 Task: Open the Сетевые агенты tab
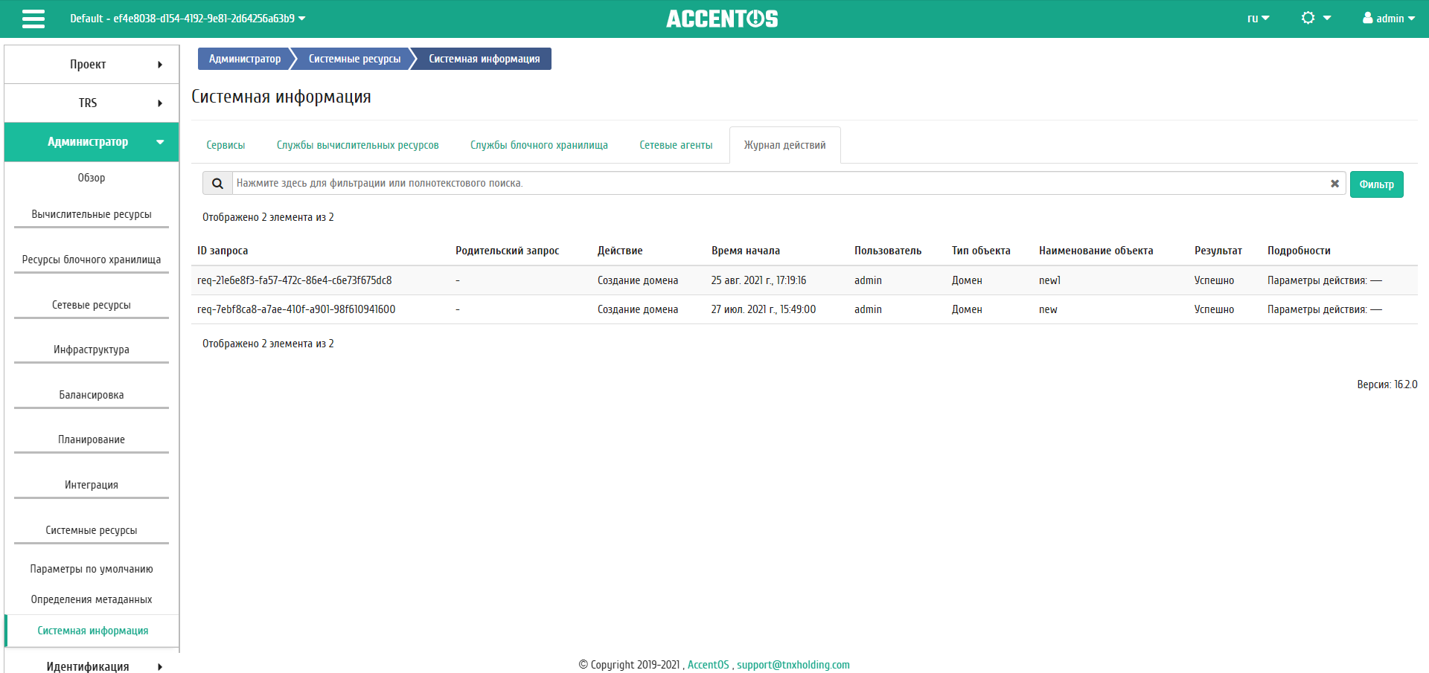(676, 145)
